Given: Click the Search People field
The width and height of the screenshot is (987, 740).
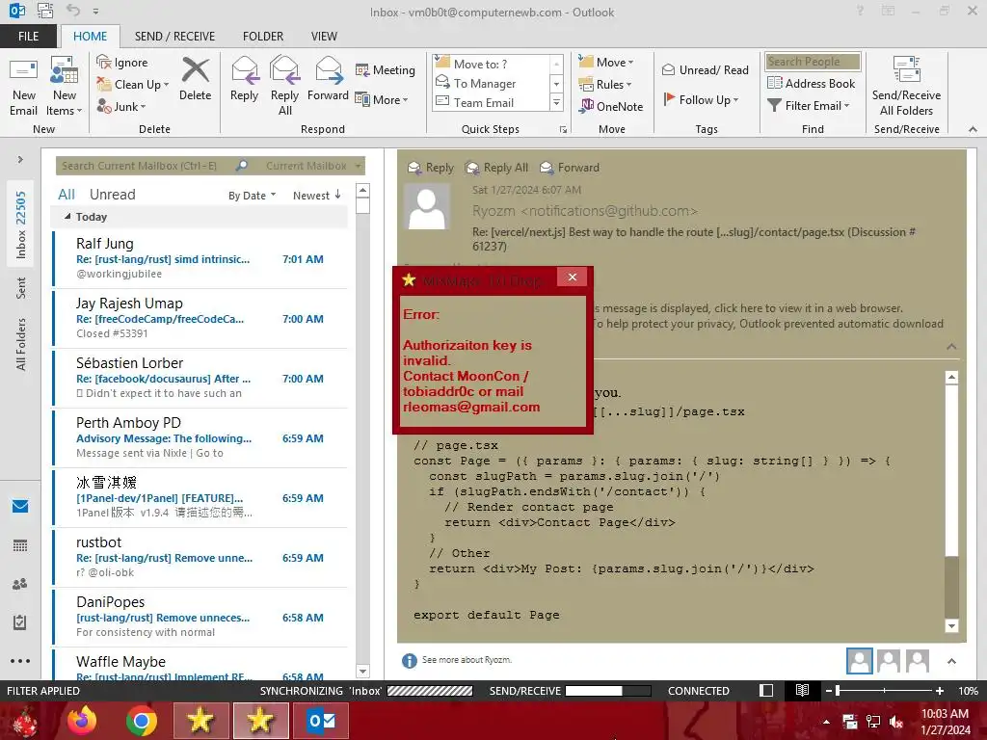Looking at the screenshot, I should point(813,62).
